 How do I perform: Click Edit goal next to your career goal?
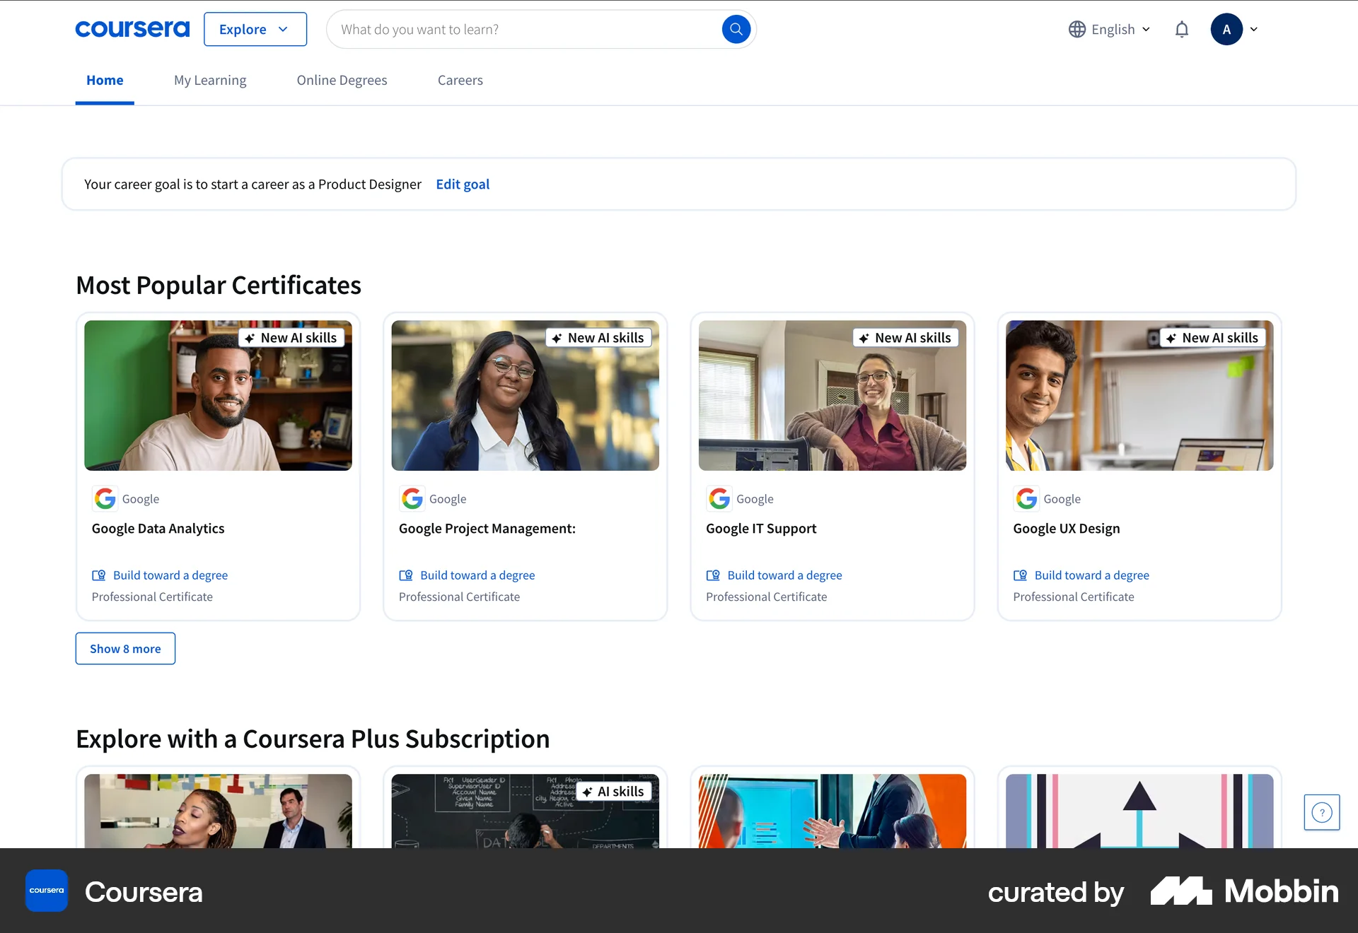(x=463, y=184)
